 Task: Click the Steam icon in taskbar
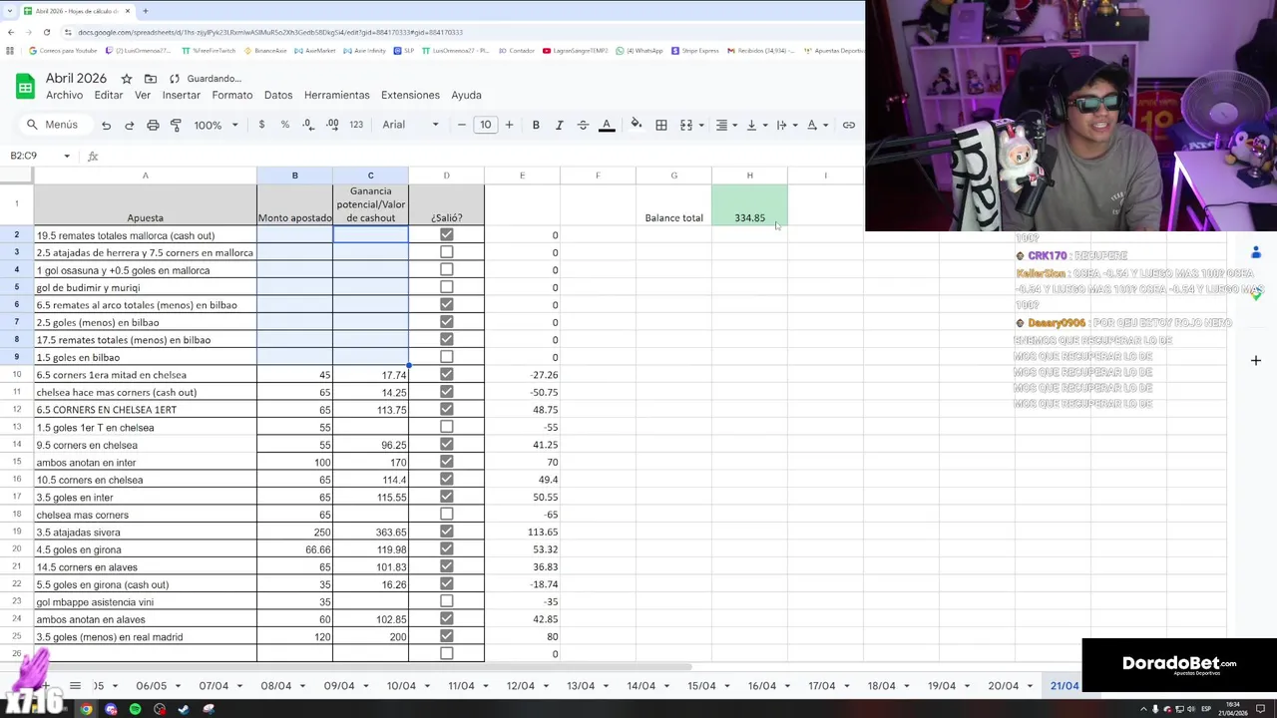tap(184, 709)
